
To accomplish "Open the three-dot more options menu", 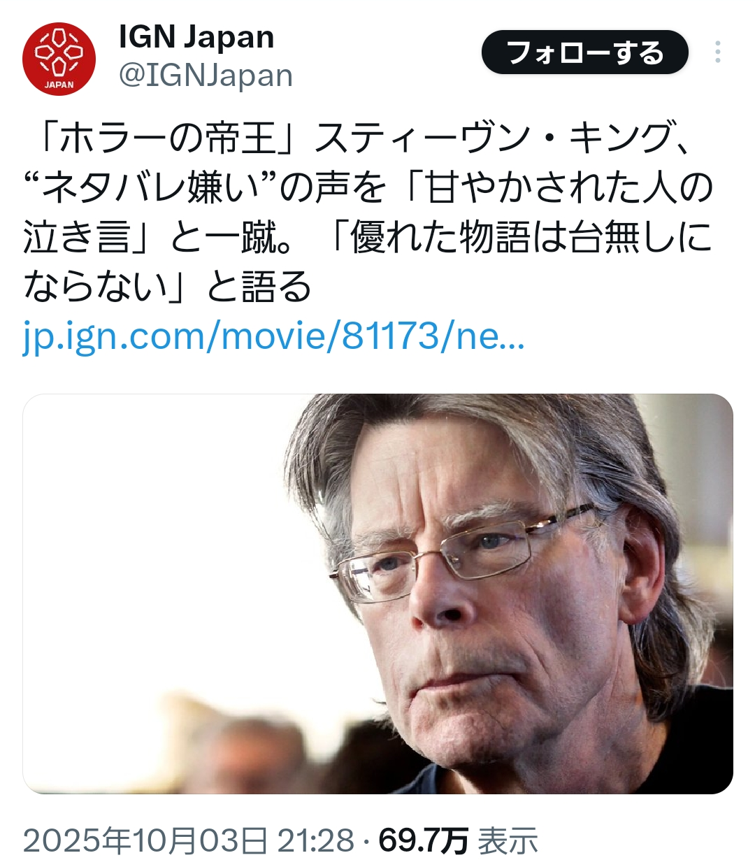I will 718,53.
